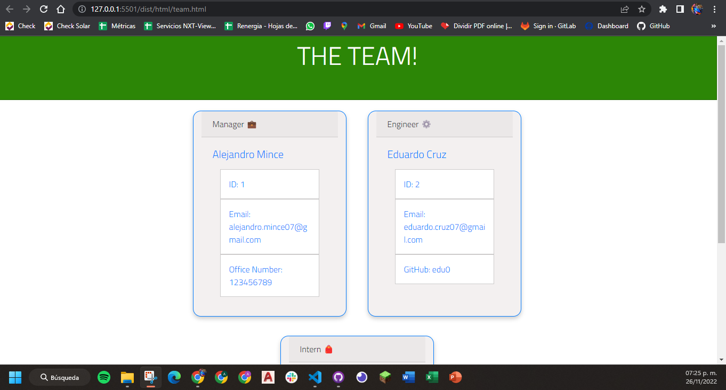Bookmark the page with the star icon
The height and width of the screenshot is (390, 726).
coord(642,9)
